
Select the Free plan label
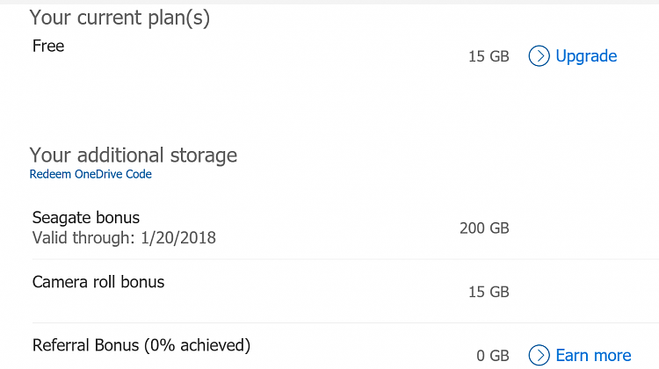[48, 46]
